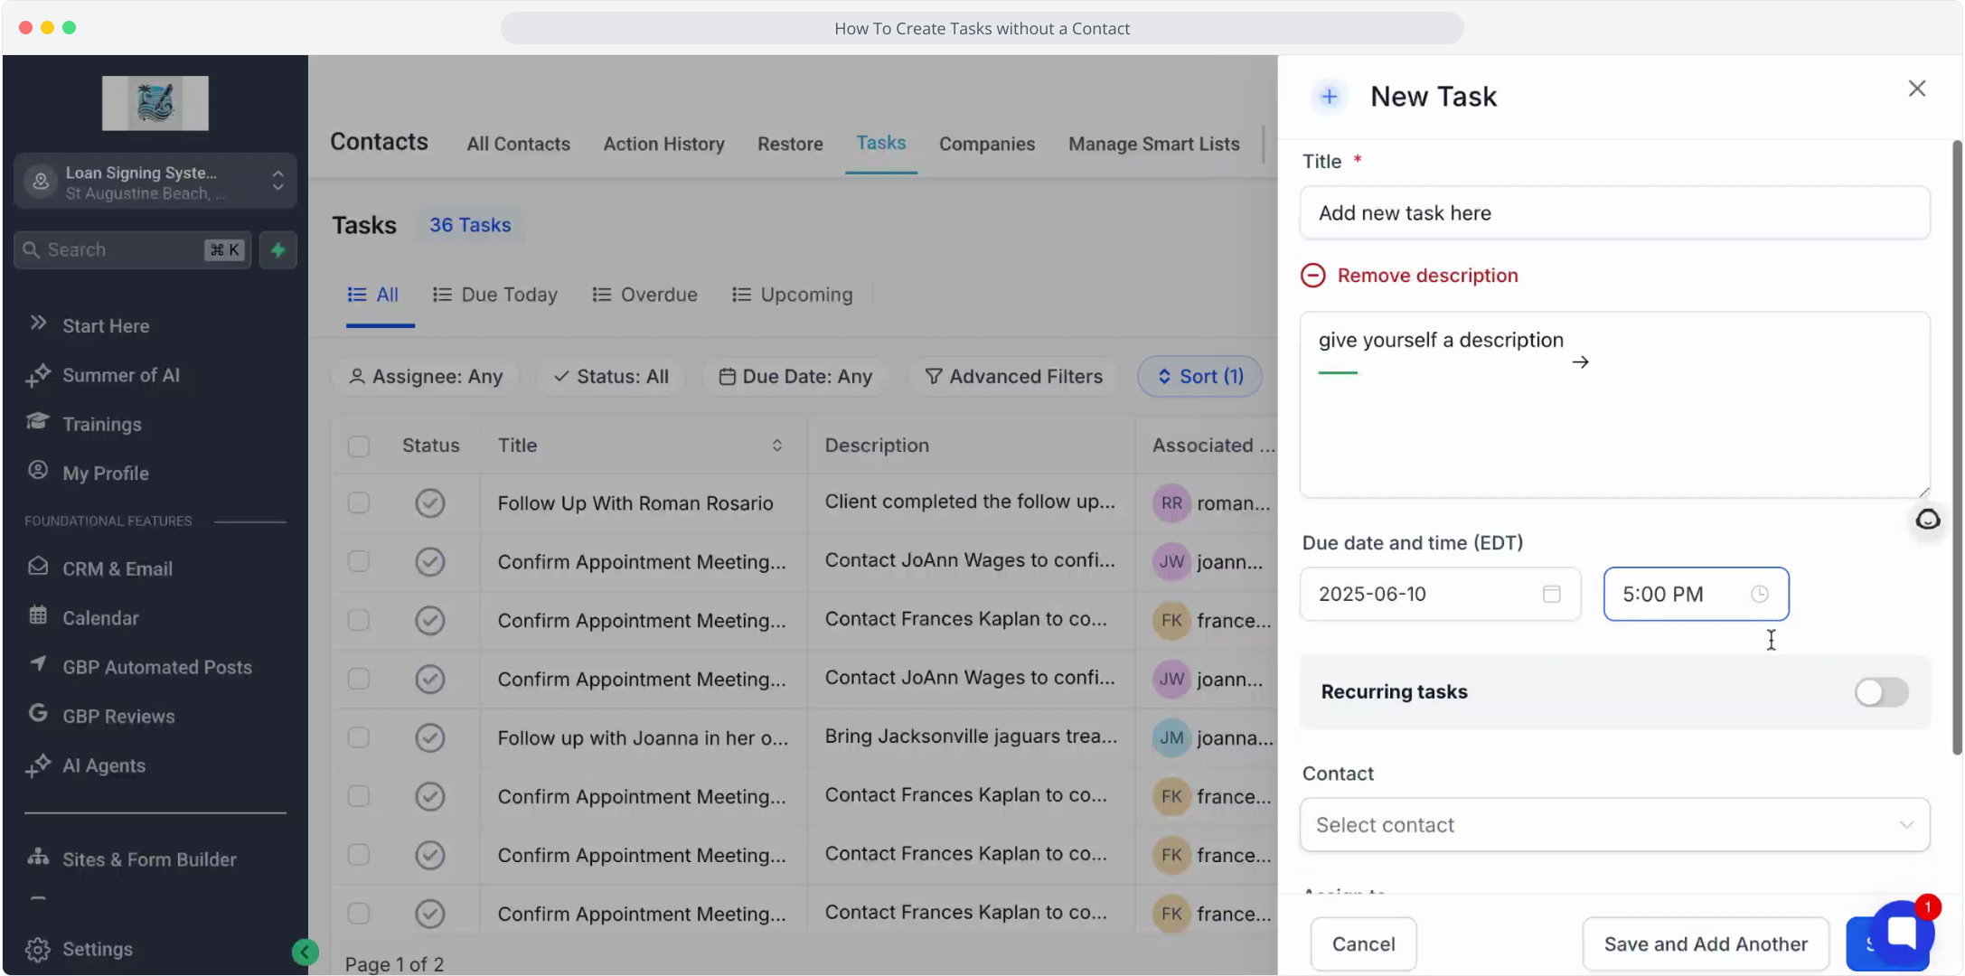Screen dimensions: 1965x976
Task: Open the Due Date: Any filter
Action: point(795,377)
